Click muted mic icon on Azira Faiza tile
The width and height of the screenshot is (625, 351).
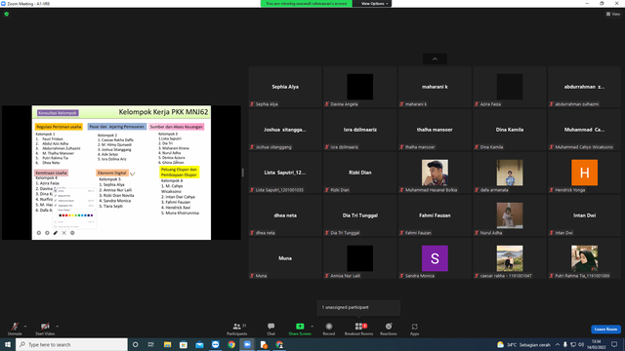477,104
